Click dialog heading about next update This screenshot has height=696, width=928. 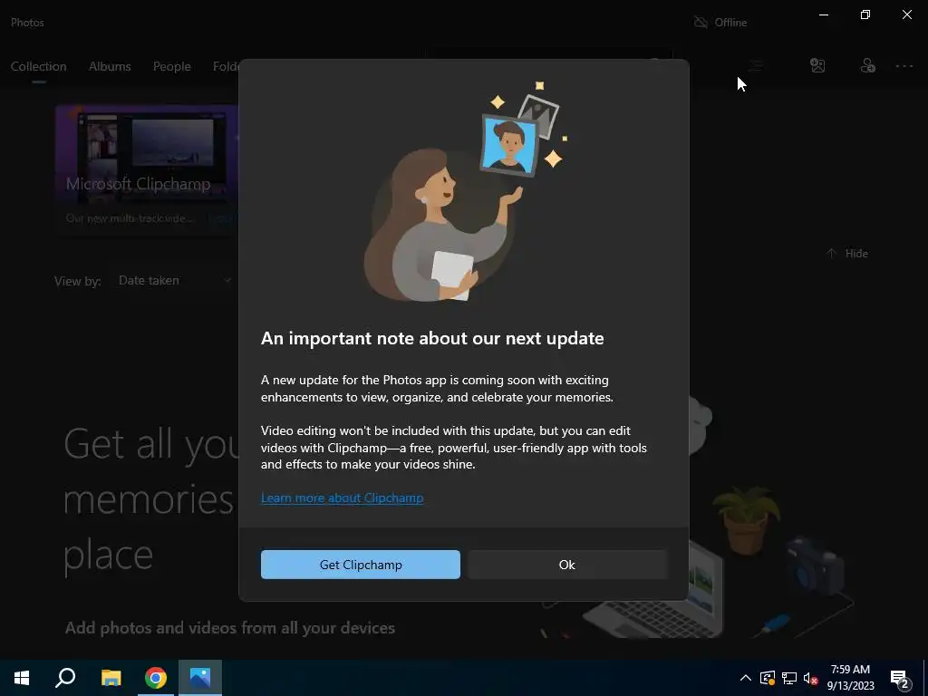pyautogui.click(x=432, y=339)
